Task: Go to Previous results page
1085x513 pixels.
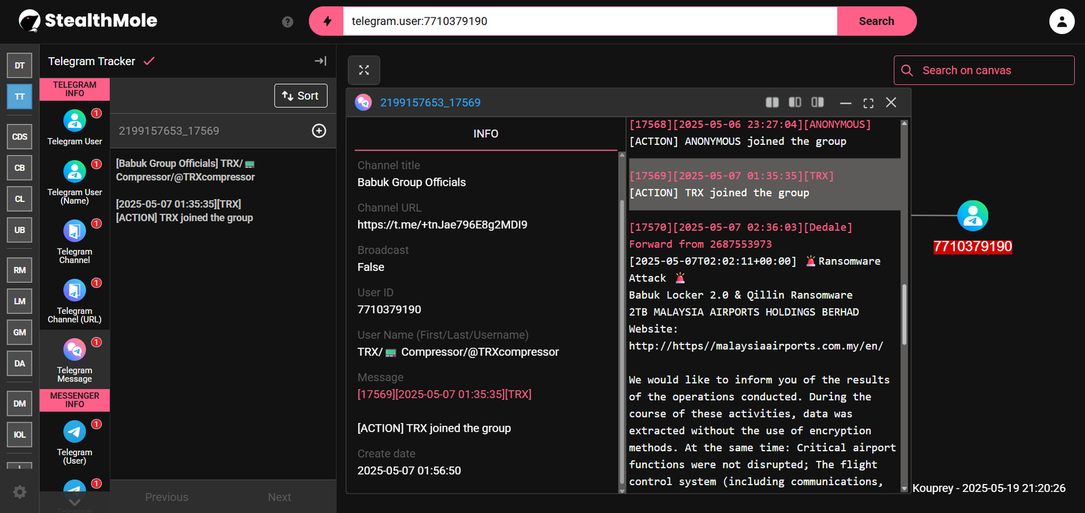Action: 167,497
